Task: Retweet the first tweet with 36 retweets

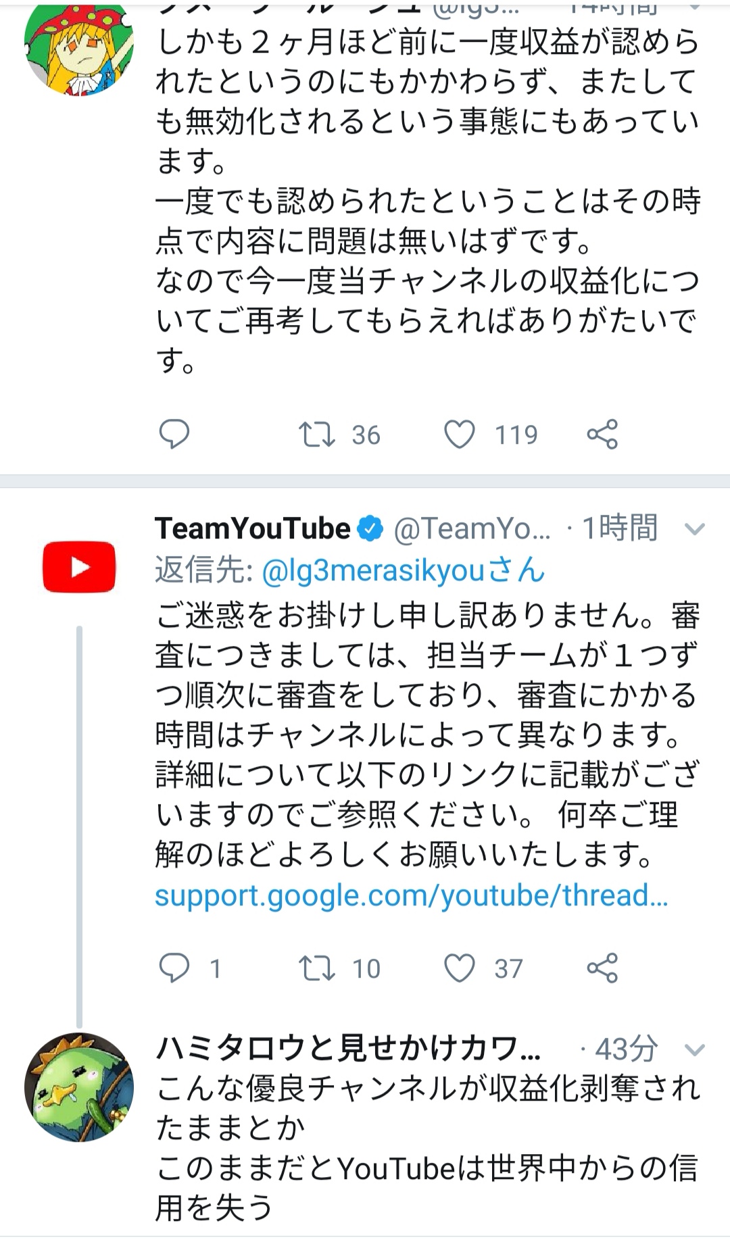Action: point(318,434)
